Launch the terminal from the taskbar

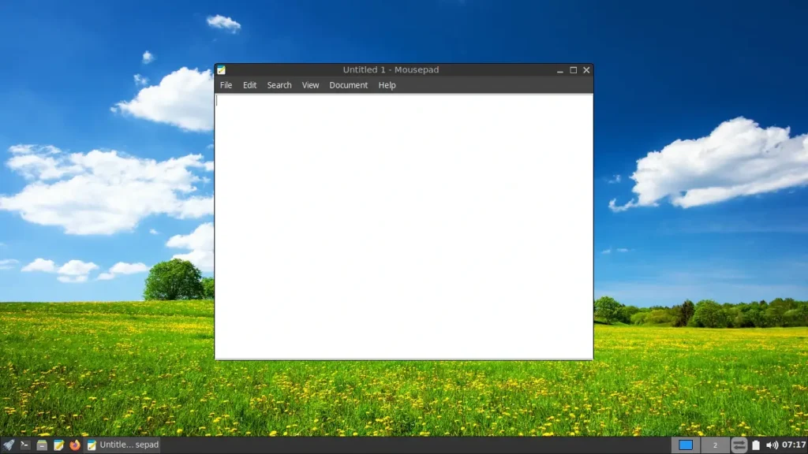24,445
